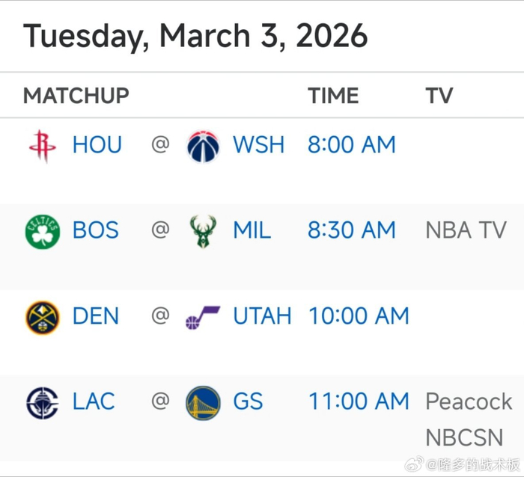Screen dimensions: 524x477
Task: Open the DEN team link
Action: coord(96,317)
